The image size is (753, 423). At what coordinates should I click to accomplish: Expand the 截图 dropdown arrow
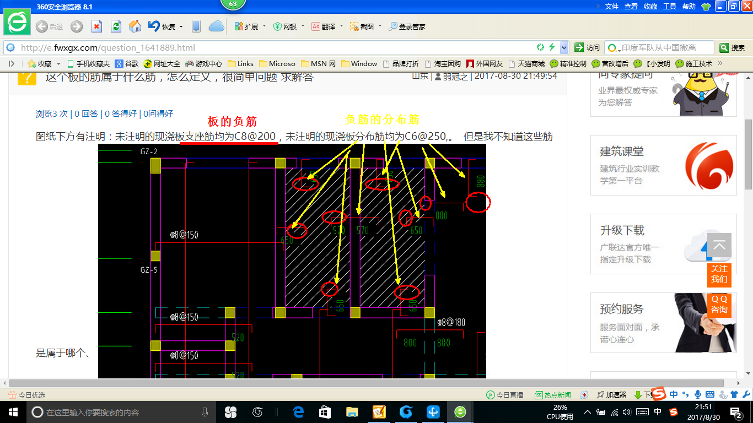click(x=379, y=26)
